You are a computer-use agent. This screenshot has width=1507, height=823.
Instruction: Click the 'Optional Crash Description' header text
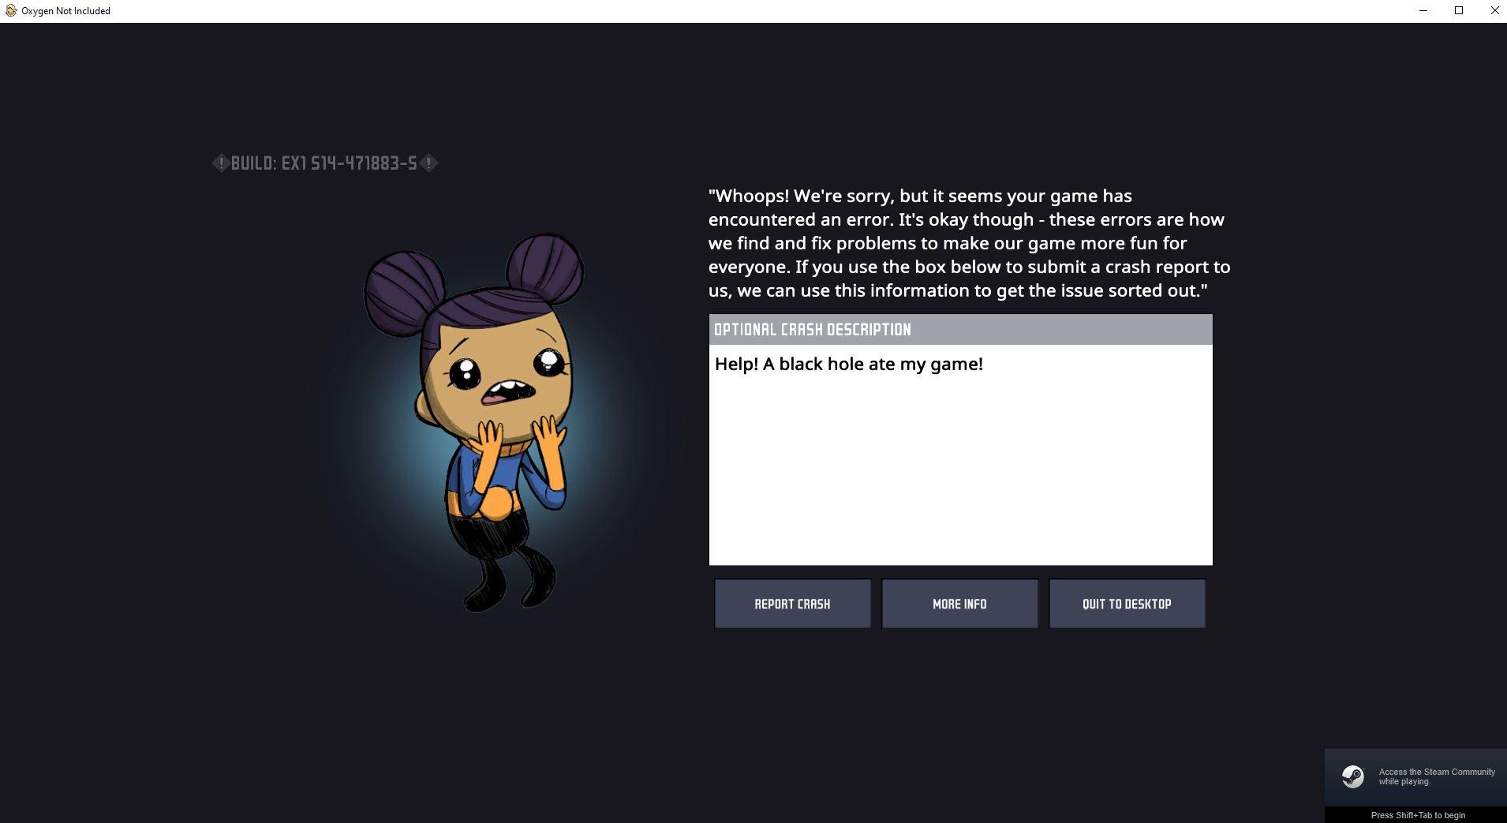tap(812, 330)
